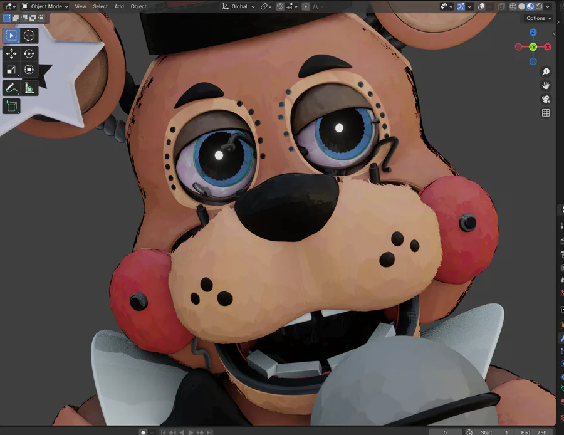564x435 pixels.
Task: Click the green Y axis on gizmo
Action: (x=533, y=47)
